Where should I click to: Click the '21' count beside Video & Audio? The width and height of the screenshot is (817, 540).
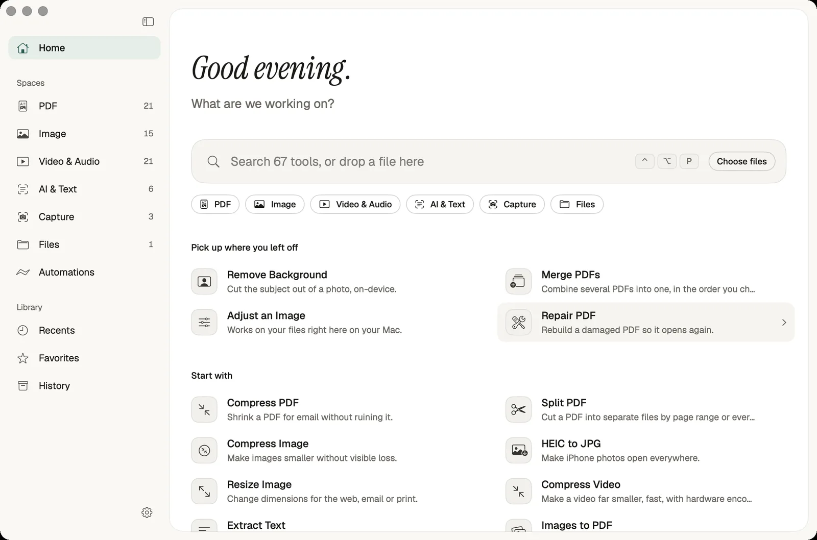coord(148,161)
